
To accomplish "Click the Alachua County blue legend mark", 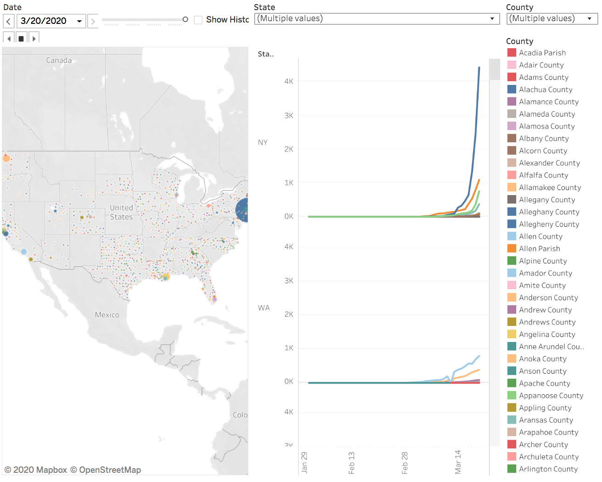I will point(512,89).
